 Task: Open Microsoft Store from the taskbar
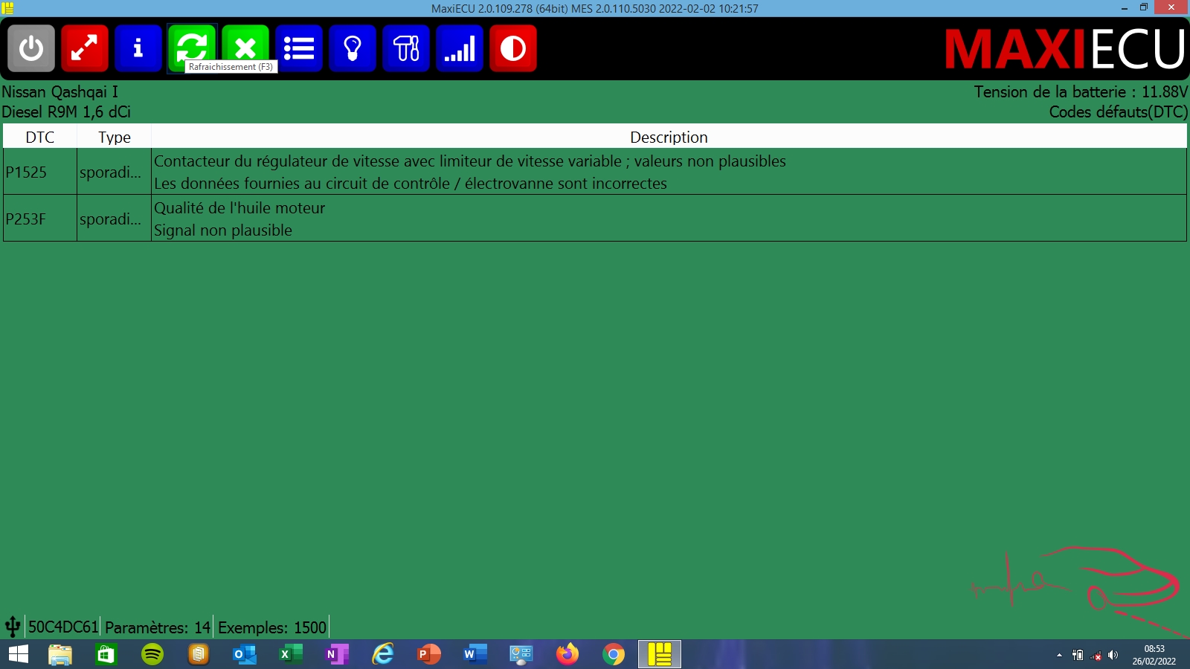pos(106,654)
